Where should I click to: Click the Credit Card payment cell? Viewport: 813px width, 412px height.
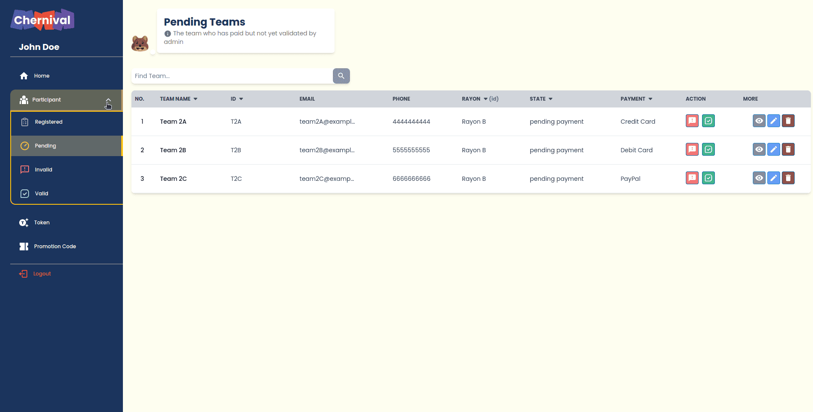(638, 122)
